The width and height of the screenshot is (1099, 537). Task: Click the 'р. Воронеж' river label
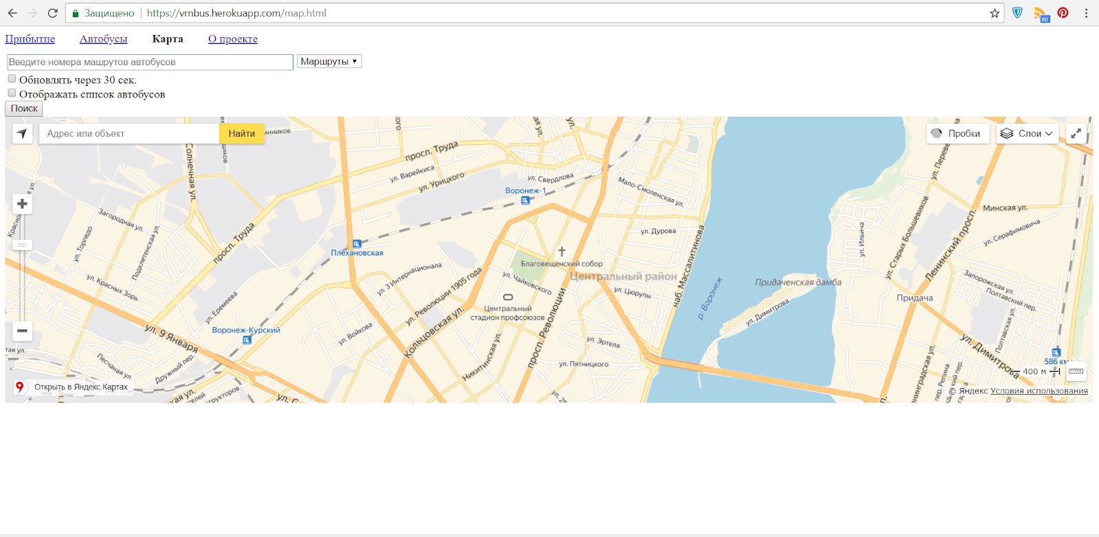tap(710, 299)
